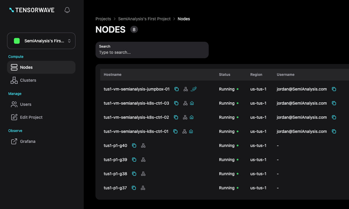Focus the node search field
Image resolution: width=349 pixels, height=209 pixels.
point(152,50)
